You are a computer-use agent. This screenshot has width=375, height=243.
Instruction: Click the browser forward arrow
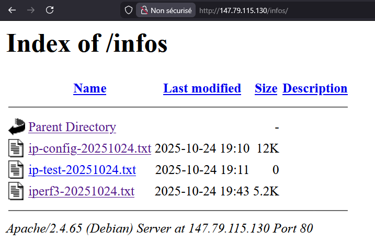[x=30, y=10]
